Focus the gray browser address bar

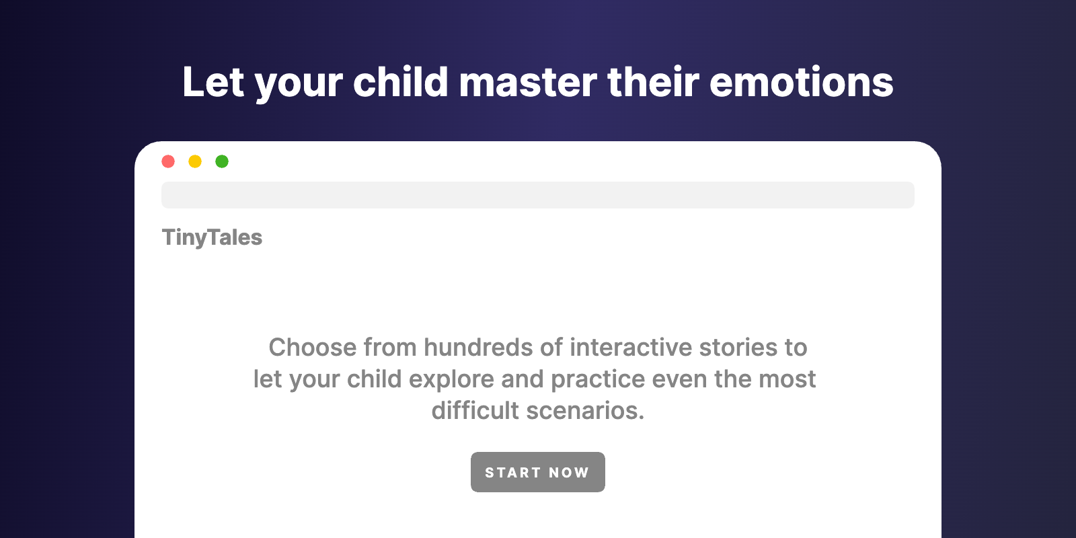pyautogui.click(x=538, y=195)
